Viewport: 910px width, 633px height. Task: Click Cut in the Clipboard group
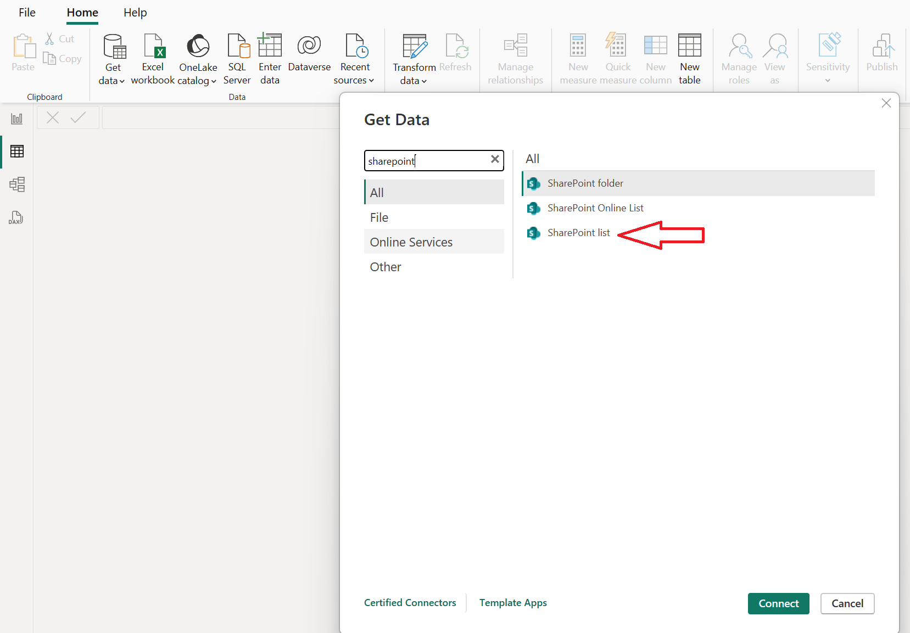coord(60,39)
